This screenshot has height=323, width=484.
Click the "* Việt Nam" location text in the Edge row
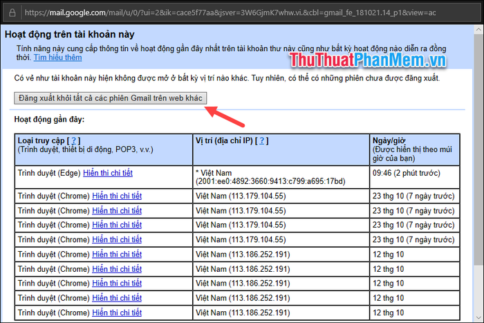(x=214, y=173)
